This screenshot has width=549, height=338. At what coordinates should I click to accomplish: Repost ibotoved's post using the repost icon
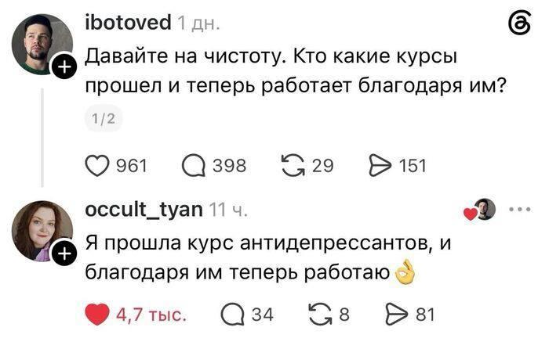(x=293, y=166)
